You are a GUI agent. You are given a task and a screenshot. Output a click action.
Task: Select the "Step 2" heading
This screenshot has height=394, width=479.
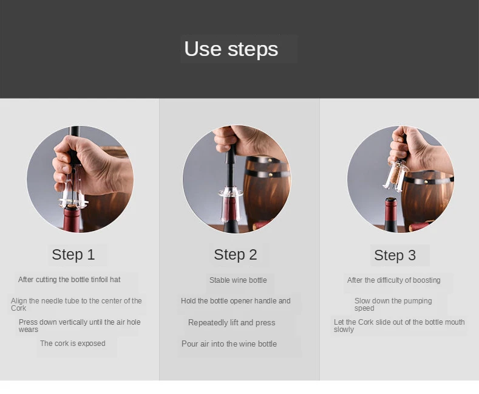[236, 255]
